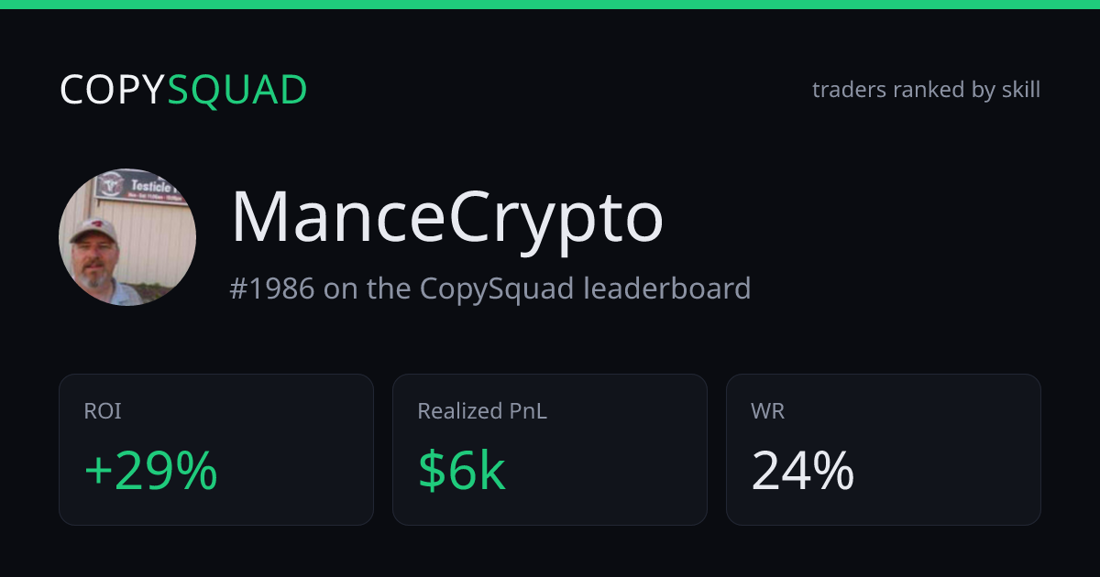Select the WR stat card background

(884, 450)
